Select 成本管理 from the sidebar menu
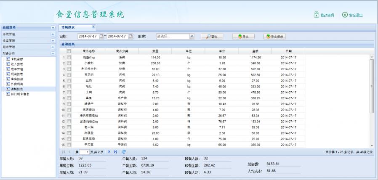 pyautogui.click(x=17, y=69)
